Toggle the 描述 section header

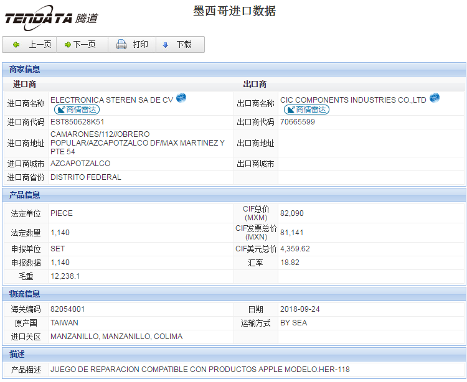[17, 354]
